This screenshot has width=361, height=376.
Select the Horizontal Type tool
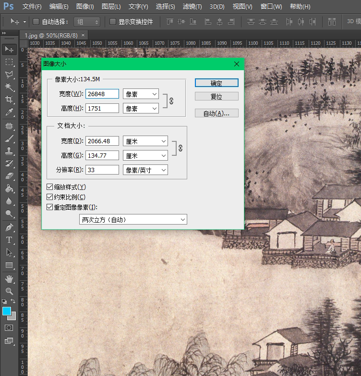click(9, 240)
